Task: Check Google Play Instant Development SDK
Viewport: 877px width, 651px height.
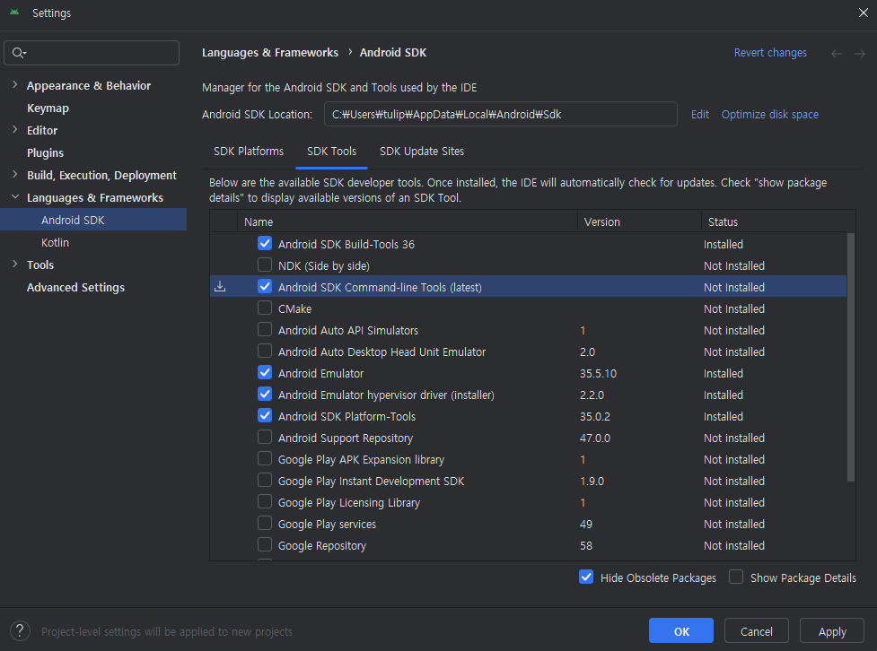Action: pyautogui.click(x=265, y=480)
